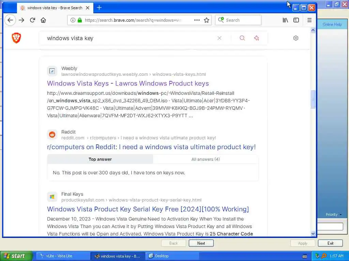Open the Firefox hamburger menu
This screenshot has width=349, height=261.
pos(309,20)
